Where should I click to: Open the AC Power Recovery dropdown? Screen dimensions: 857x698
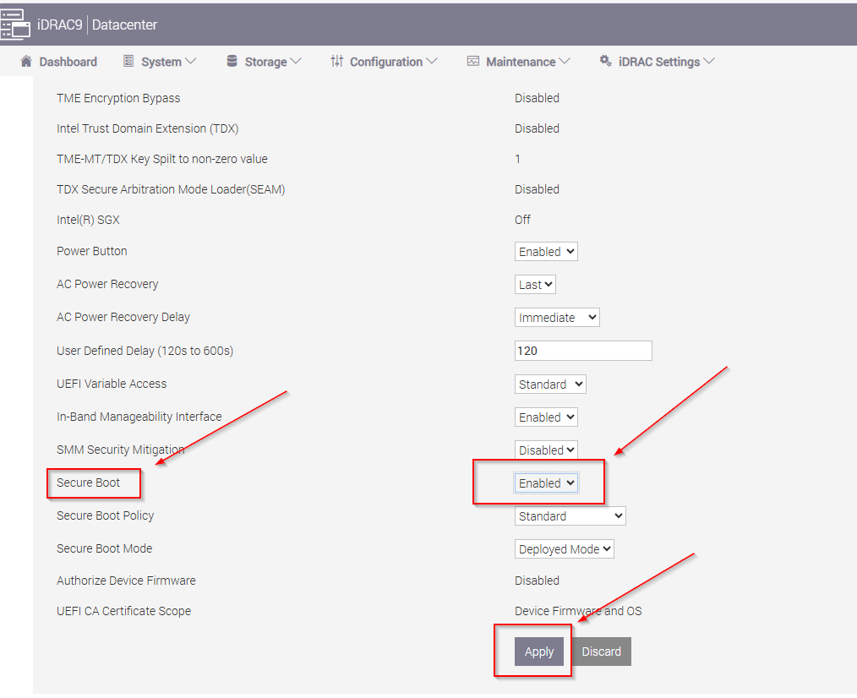click(x=535, y=285)
